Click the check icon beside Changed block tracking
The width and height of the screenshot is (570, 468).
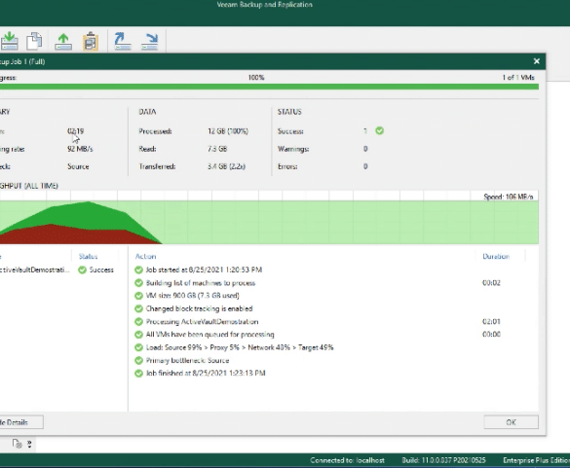[x=138, y=308]
